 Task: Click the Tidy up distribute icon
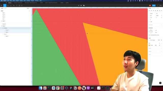click(161, 11)
